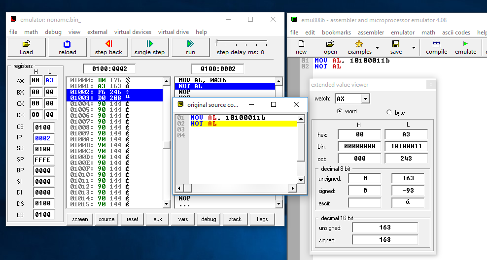
Task: Click the flags button
Action: pyautogui.click(x=262, y=219)
